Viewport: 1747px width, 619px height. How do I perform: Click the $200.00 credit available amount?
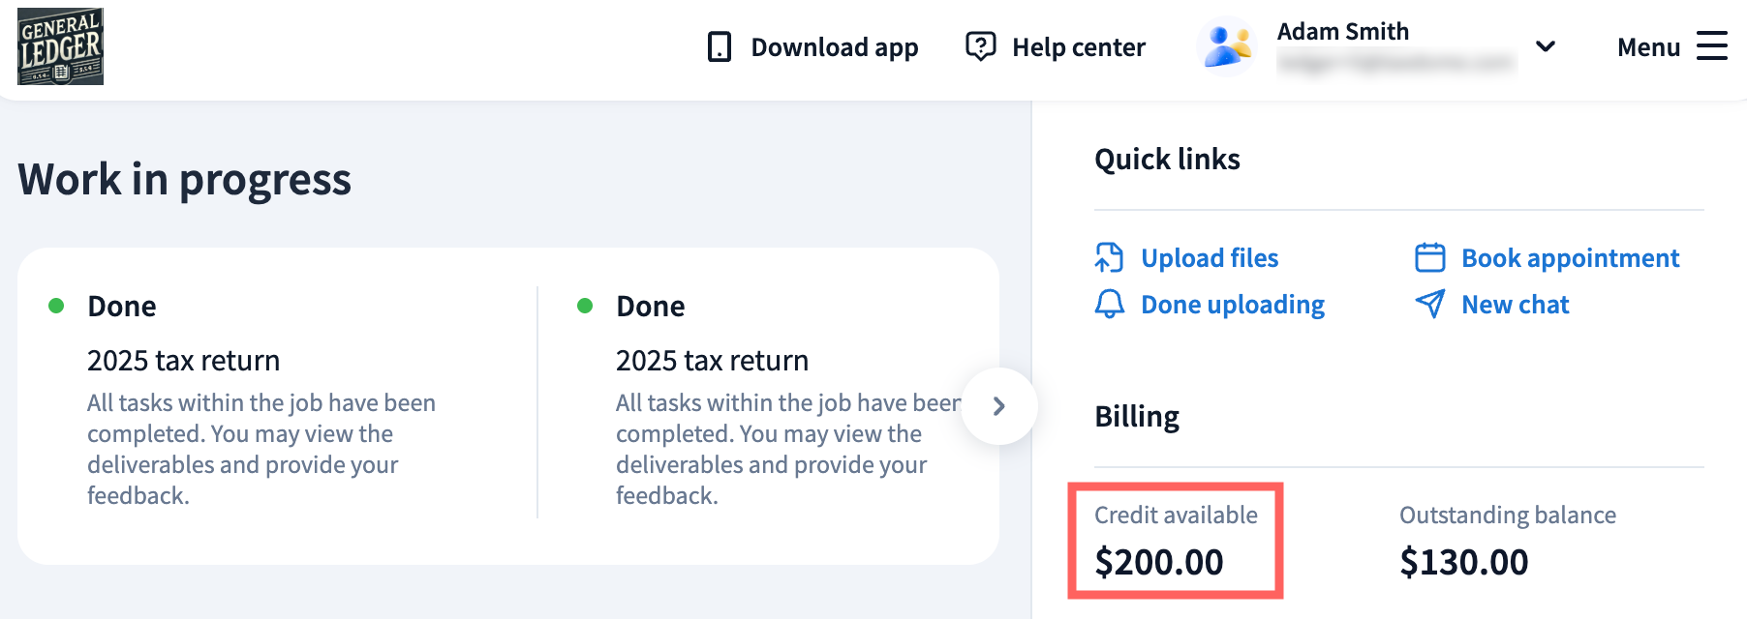pos(1159,562)
